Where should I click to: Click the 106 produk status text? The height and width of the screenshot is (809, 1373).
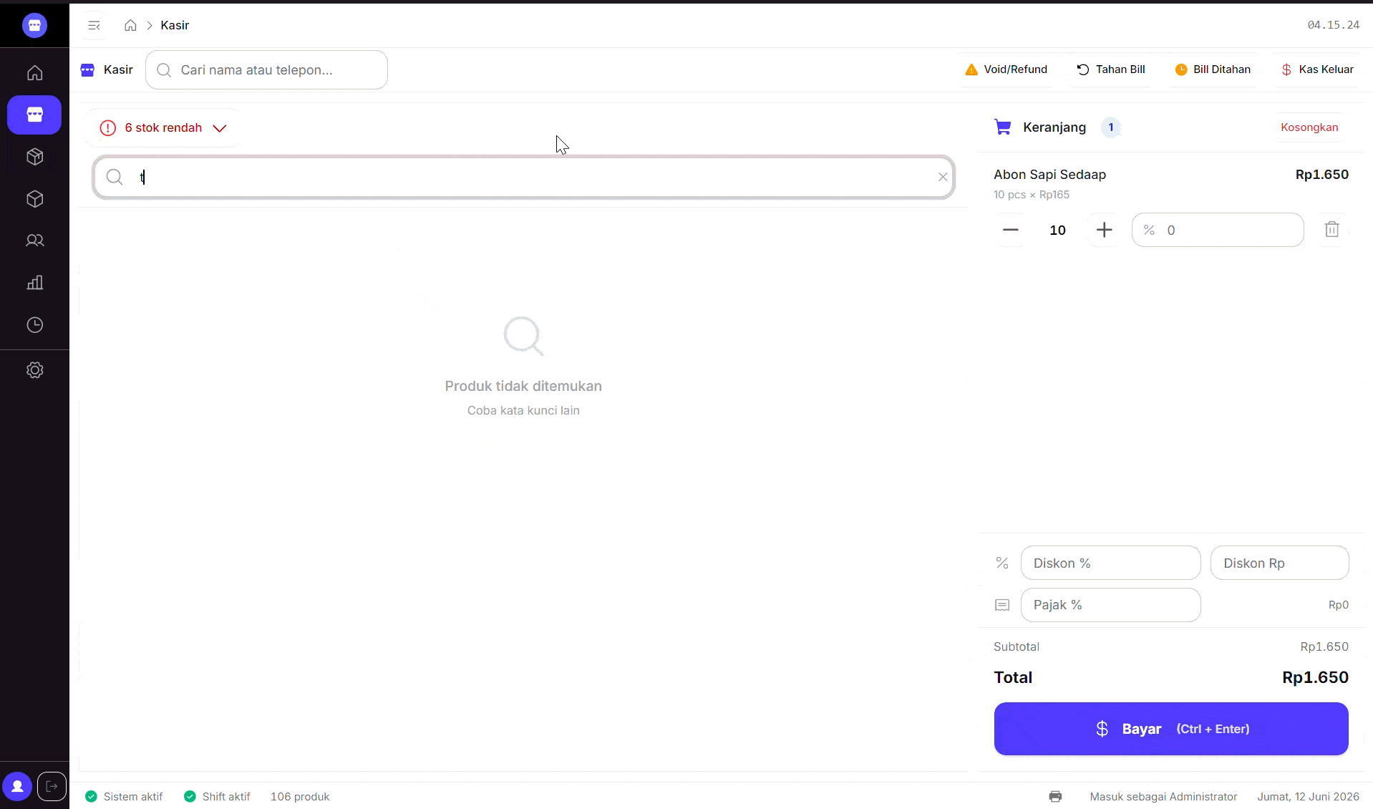(x=300, y=796)
